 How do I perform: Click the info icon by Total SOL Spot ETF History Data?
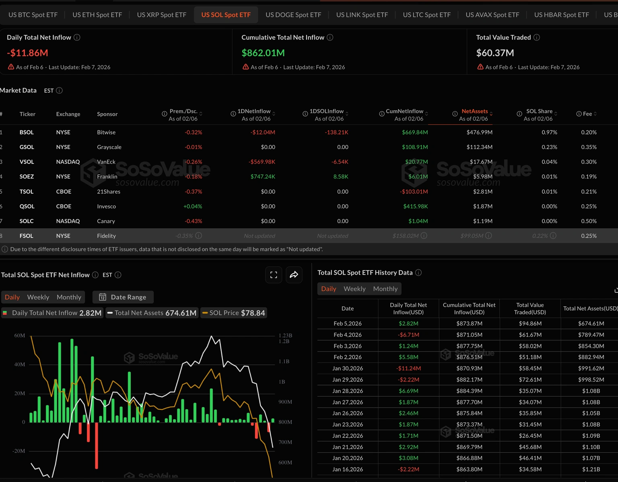[x=418, y=272]
